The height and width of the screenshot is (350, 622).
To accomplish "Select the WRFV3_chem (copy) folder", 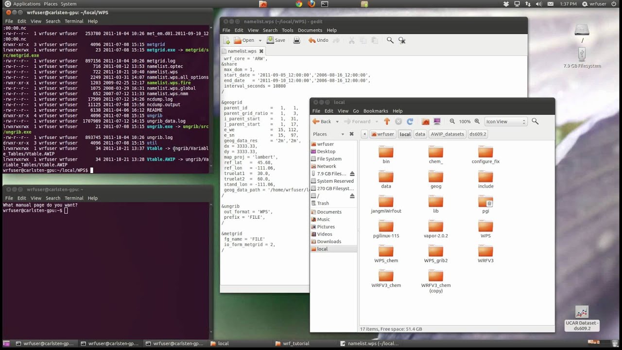I will (436, 281).
